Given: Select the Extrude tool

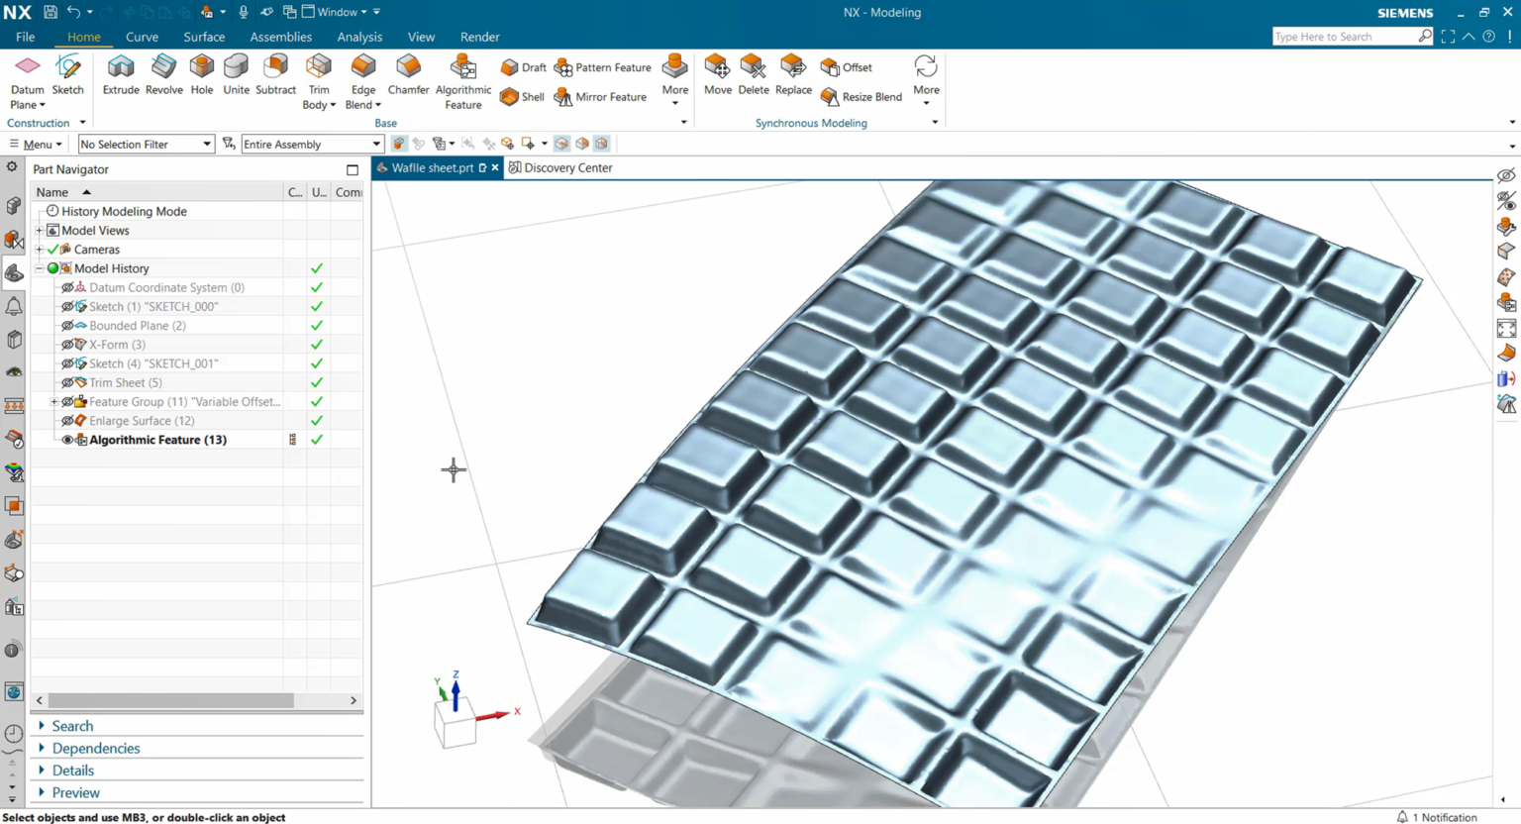Looking at the screenshot, I should click(x=121, y=75).
